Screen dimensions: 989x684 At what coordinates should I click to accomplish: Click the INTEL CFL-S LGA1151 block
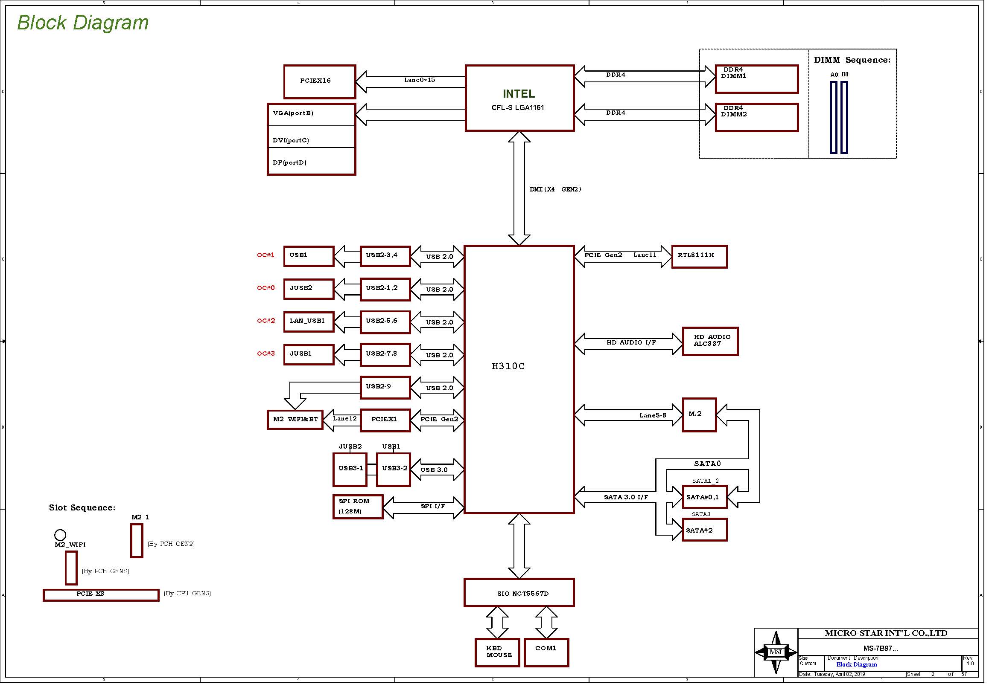pos(519,98)
